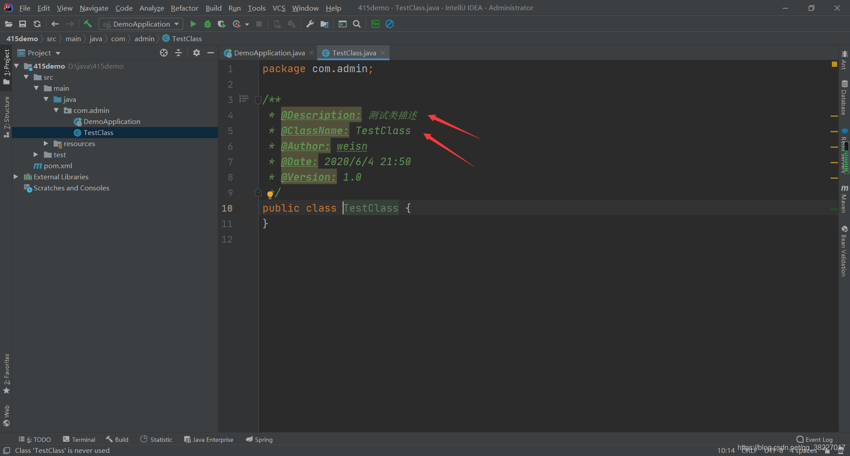
Task: Click the locate target crosshair icon in Project panel
Action: pyautogui.click(x=164, y=53)
